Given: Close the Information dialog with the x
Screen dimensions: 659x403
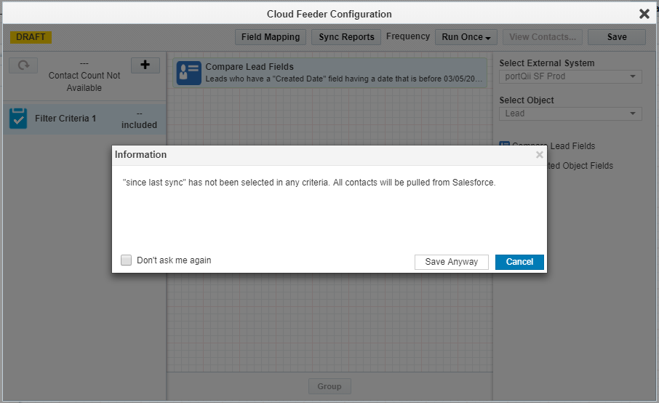Looking at the screenshot, I should pos(539,155).
